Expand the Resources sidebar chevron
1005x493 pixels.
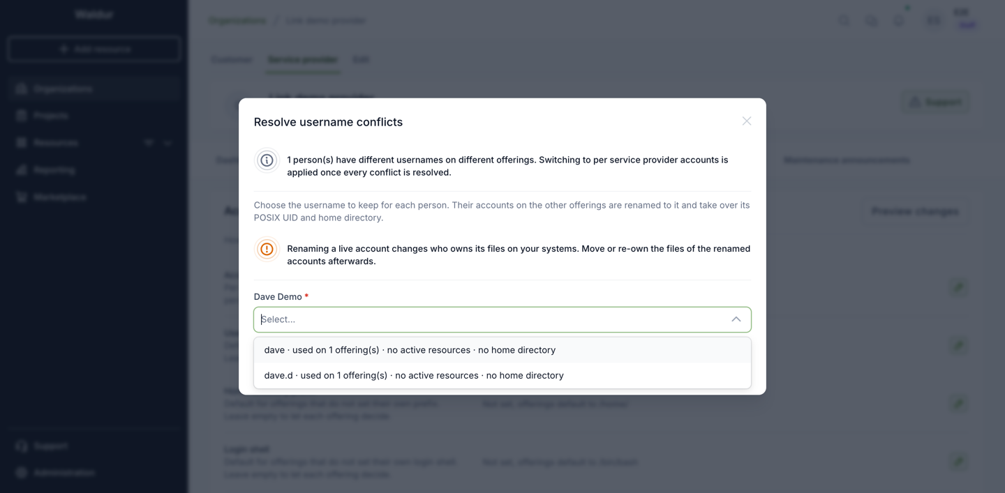(167, 143)
